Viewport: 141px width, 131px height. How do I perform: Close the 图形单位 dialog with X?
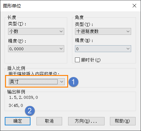coord(134,6)
